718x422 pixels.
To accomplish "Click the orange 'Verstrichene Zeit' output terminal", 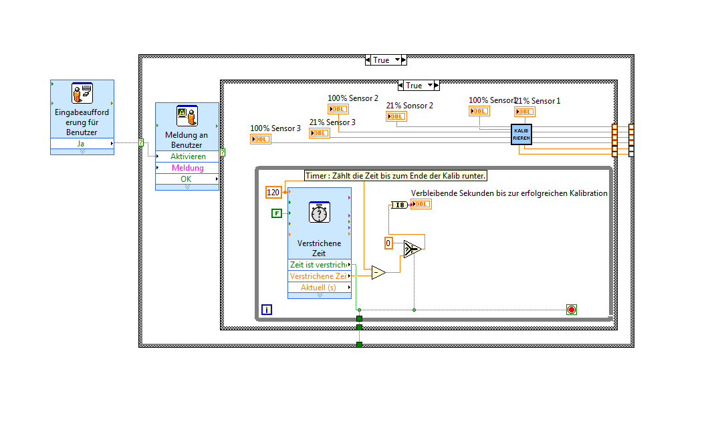I will pos(320,276).
